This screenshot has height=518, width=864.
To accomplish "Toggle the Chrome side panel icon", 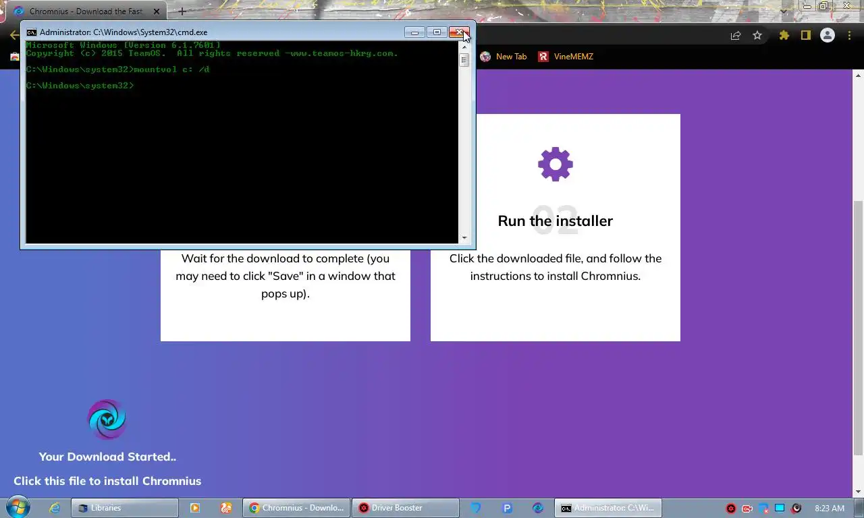I will (805, 36).
